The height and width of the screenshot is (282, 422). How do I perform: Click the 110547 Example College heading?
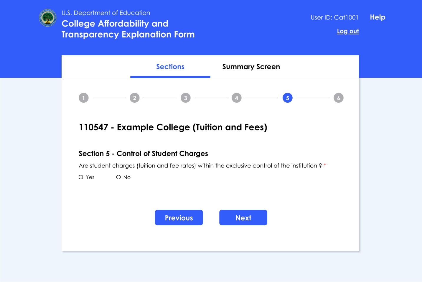(173, 127)
